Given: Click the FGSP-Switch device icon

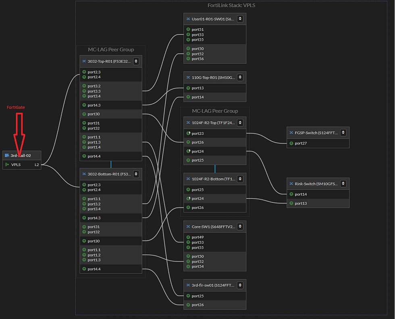Looking at the screenshot, I should pyautogui.click(x=291, y=133).
